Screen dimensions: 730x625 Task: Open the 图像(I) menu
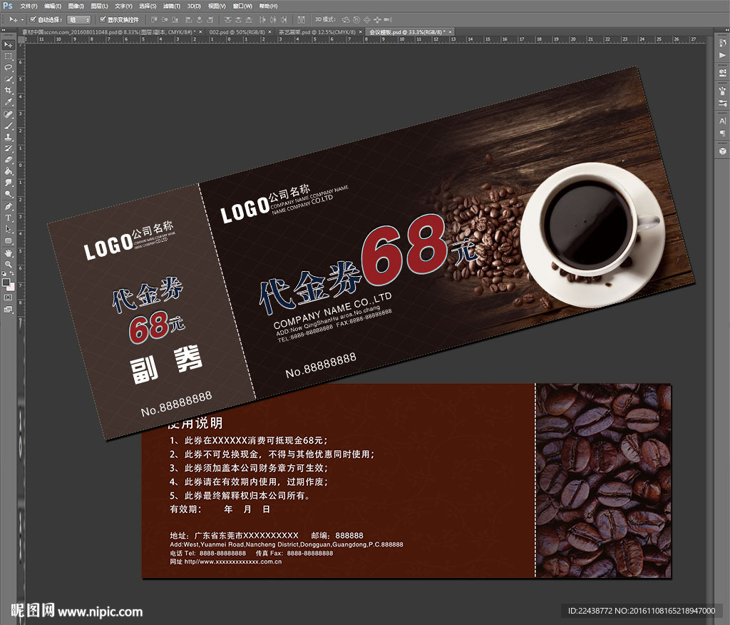coord(76,6)
